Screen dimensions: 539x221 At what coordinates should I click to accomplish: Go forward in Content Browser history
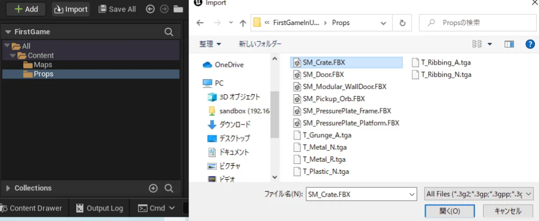pos(164,9)
